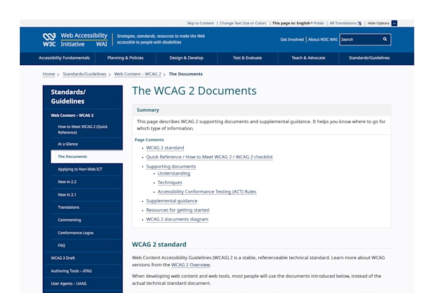Viewport: 434px width, 293px height.
Task: Click the Summary box heading
Action: [148, 110]
